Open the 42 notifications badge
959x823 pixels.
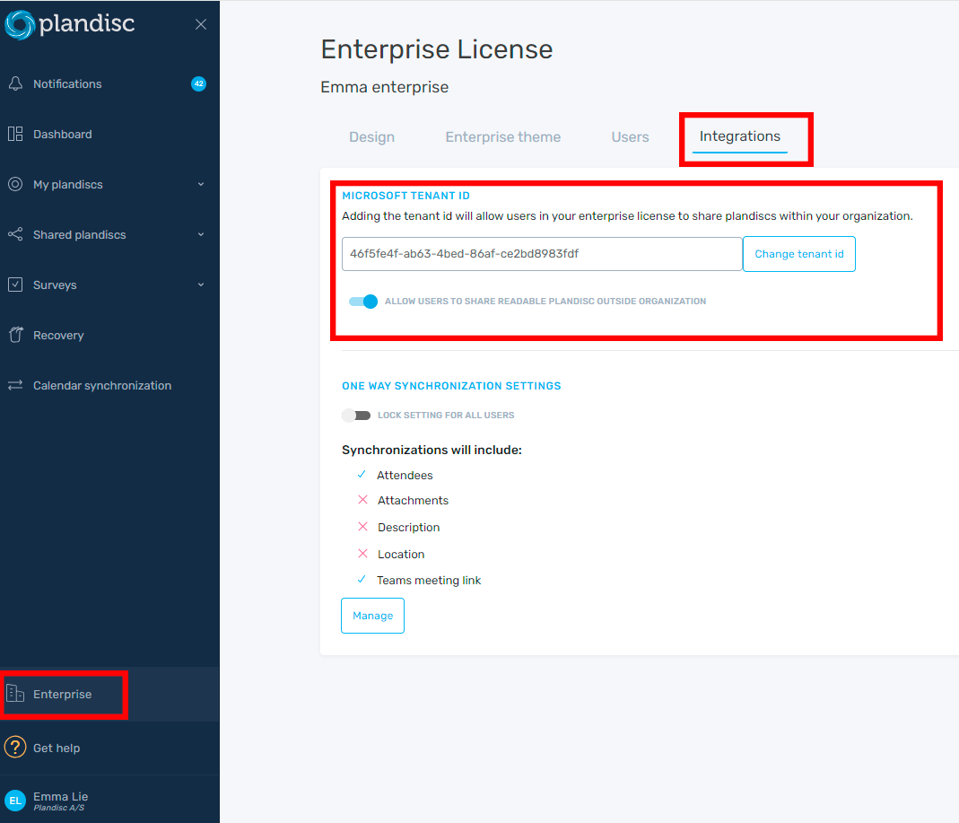coord(199,83)
